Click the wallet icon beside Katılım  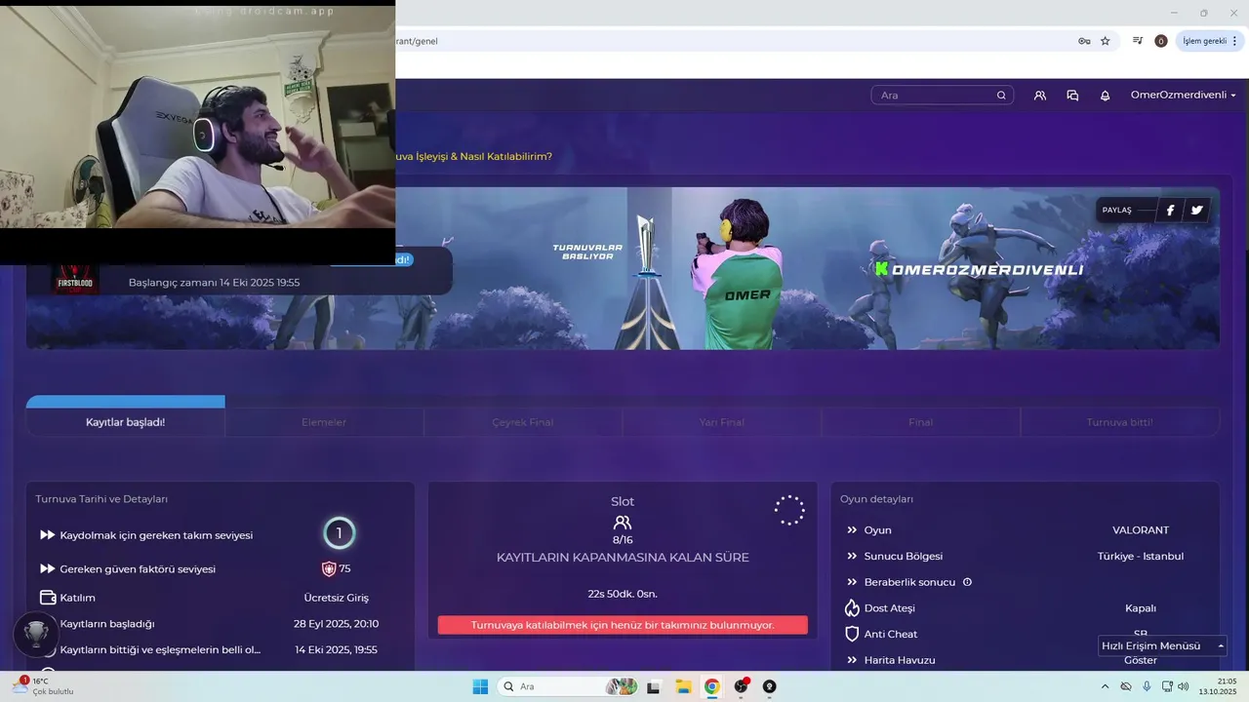click(47, 598)
